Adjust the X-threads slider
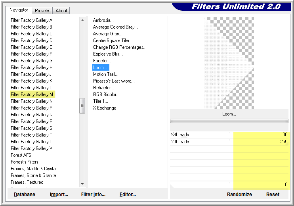 tap(229, 135)
